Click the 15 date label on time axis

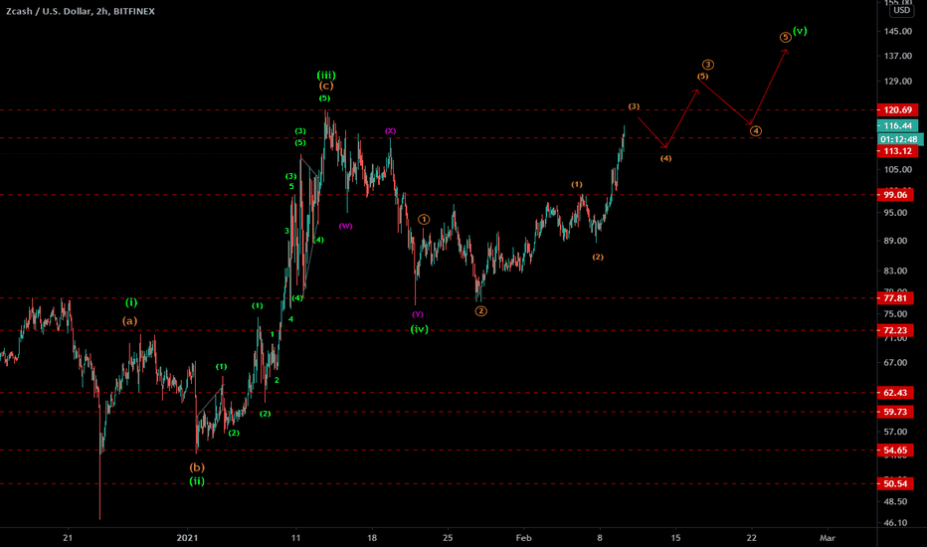point(675,538)
